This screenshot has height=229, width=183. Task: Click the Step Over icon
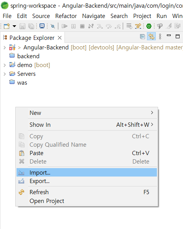point(109,26)
